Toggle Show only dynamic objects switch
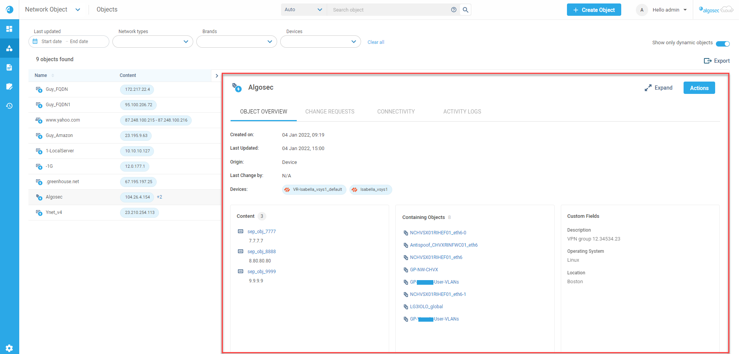The image size is (739, 354). click(722, 43)
